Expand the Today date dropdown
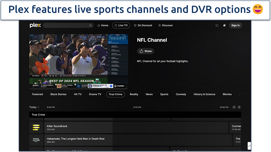Image resolution: width=271 pixels, height=152 pixels. 34,107
